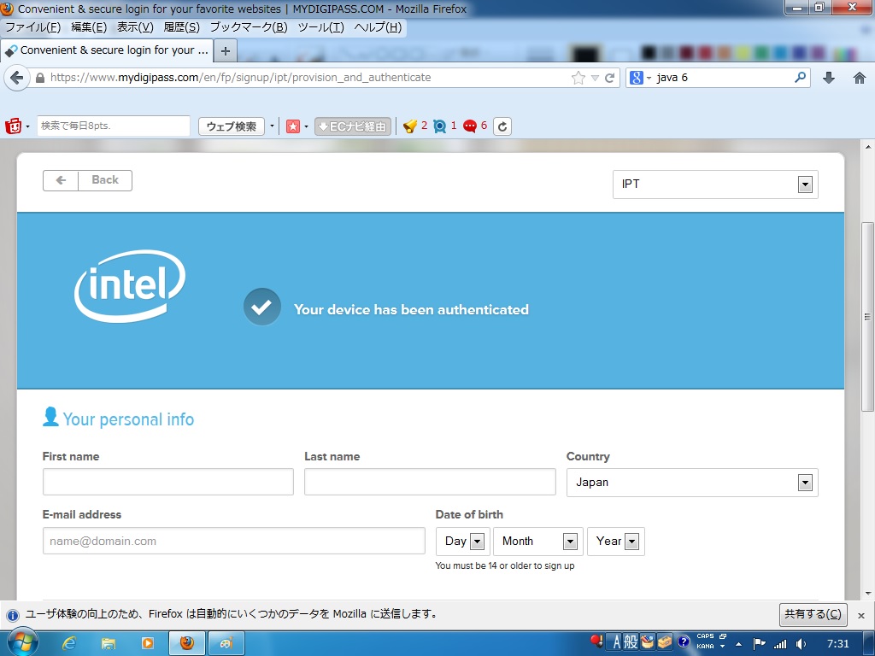875x656 pixels.
Task: Click the padlock site identity icon
Action: coord(40,78)
